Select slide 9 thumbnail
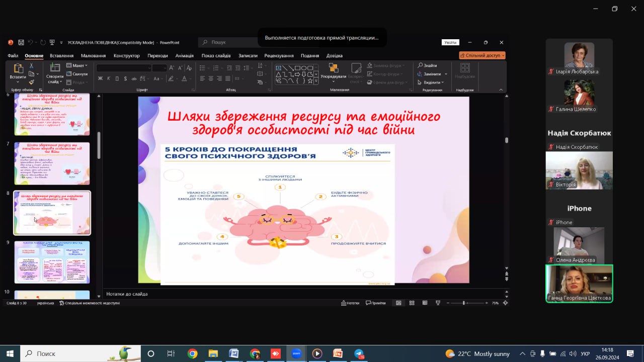Image resolution: width=644 pixels, height=362 pixels. 52,262
